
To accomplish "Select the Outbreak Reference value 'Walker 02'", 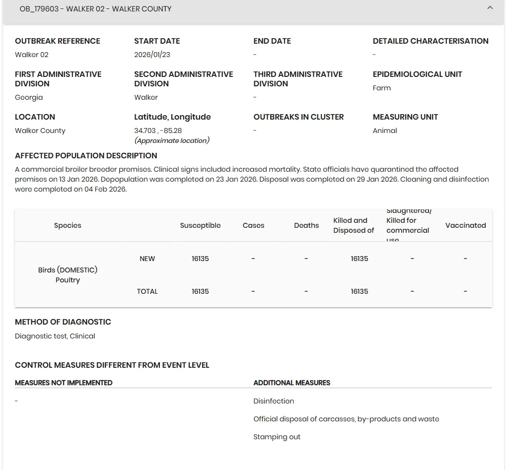I will (32, 55).
